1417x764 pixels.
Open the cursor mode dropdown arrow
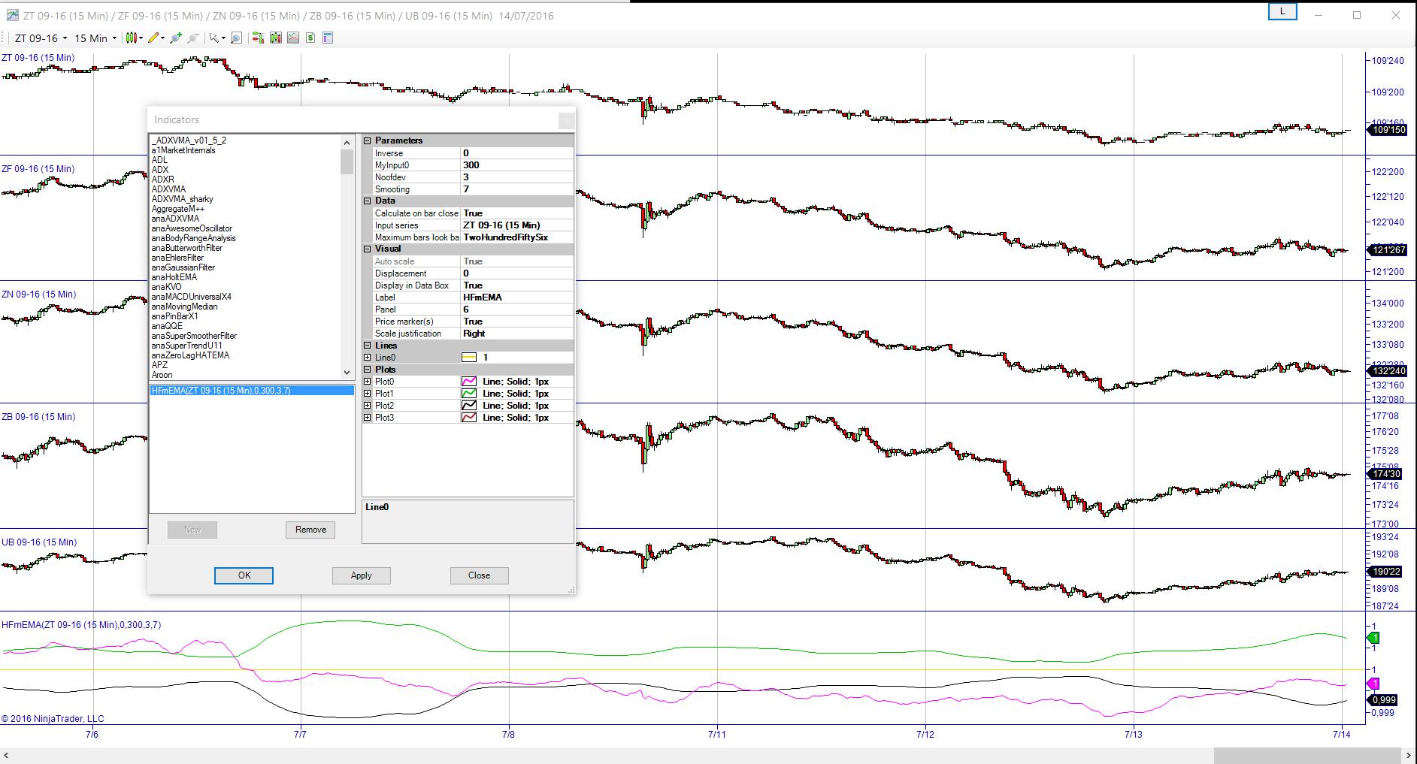[223, 38]
